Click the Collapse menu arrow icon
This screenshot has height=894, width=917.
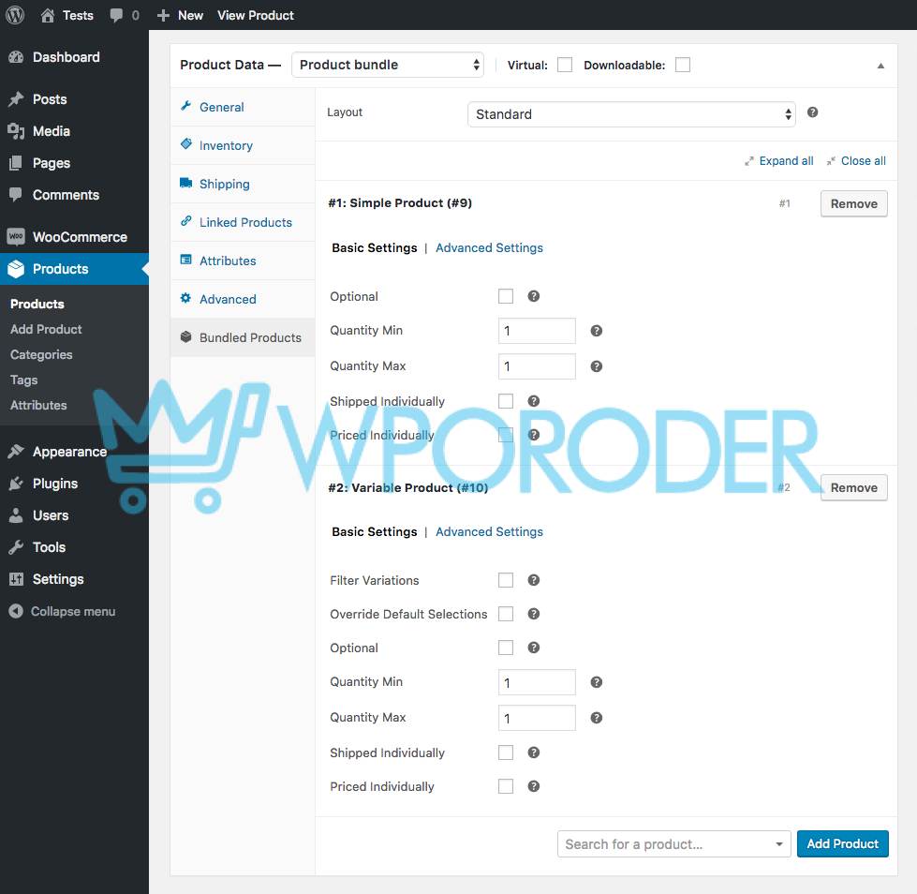tap(16, 611)
